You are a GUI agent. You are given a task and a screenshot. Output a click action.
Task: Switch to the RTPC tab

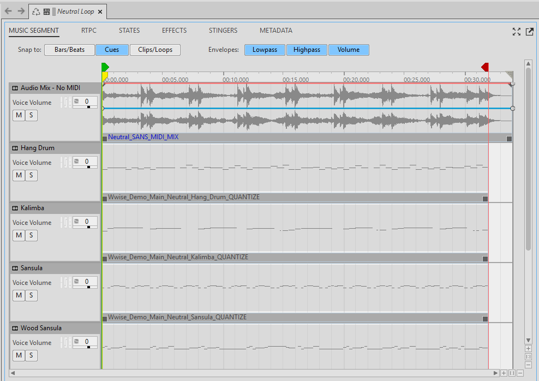[89, 31]
